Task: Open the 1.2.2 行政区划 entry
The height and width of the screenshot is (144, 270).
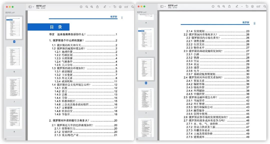Action: (x=86, y=55)
